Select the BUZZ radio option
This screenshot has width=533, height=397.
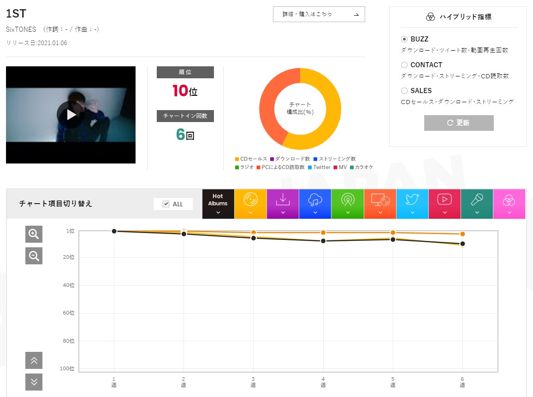(404, 39)
